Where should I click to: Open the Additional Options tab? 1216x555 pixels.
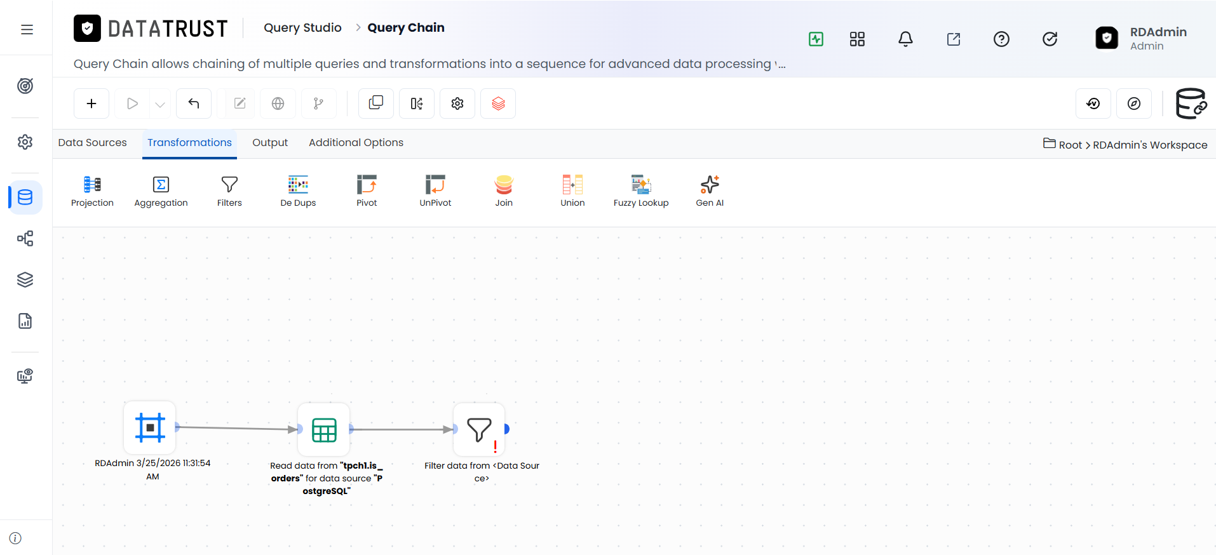[x=356, y=142]
